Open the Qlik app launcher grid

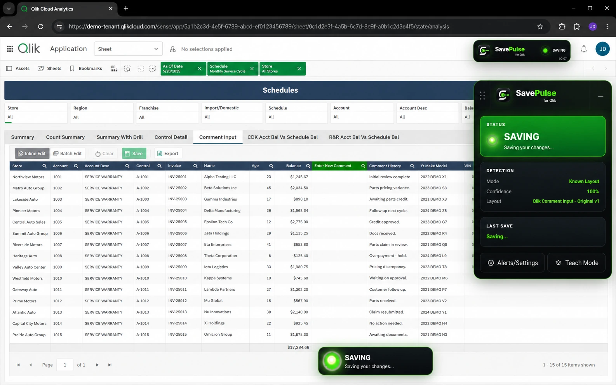point(10,49)
